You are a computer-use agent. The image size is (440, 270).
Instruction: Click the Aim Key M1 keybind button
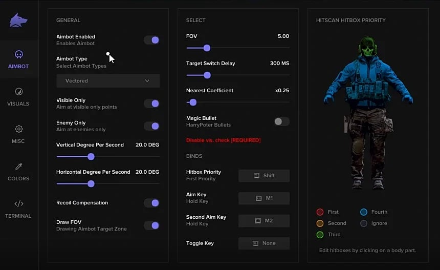click(x=264, y=198)
